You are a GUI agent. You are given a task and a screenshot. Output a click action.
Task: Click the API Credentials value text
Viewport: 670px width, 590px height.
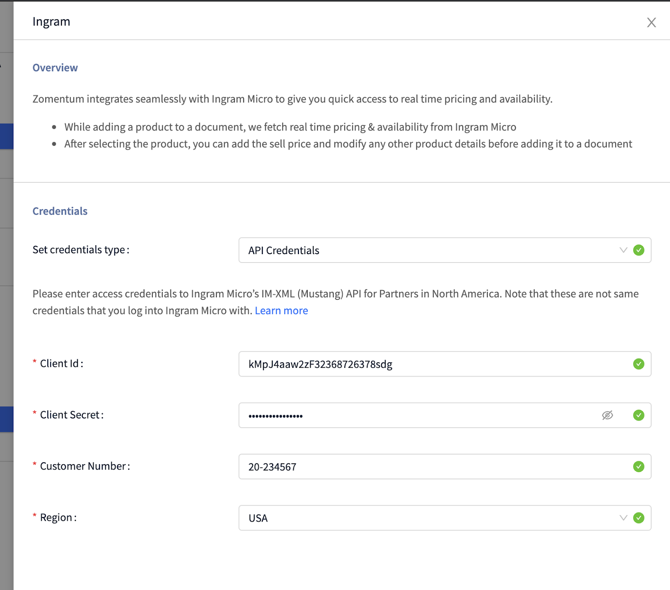pos(283,250)
